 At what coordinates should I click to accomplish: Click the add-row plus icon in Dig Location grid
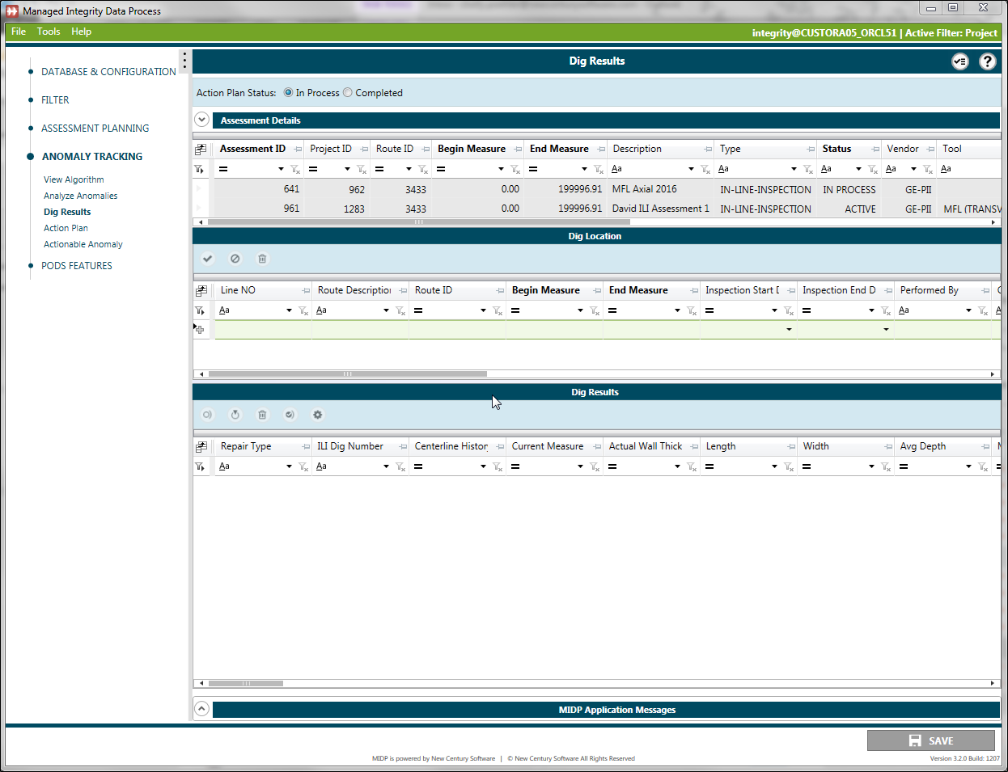pos(200,328)
